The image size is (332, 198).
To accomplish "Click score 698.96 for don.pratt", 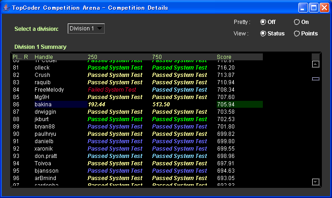I will [x=225, y=156].
